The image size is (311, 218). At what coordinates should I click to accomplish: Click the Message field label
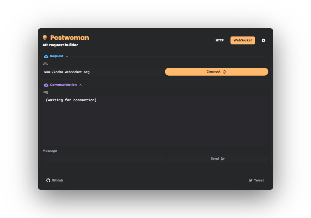click(49, 151)
